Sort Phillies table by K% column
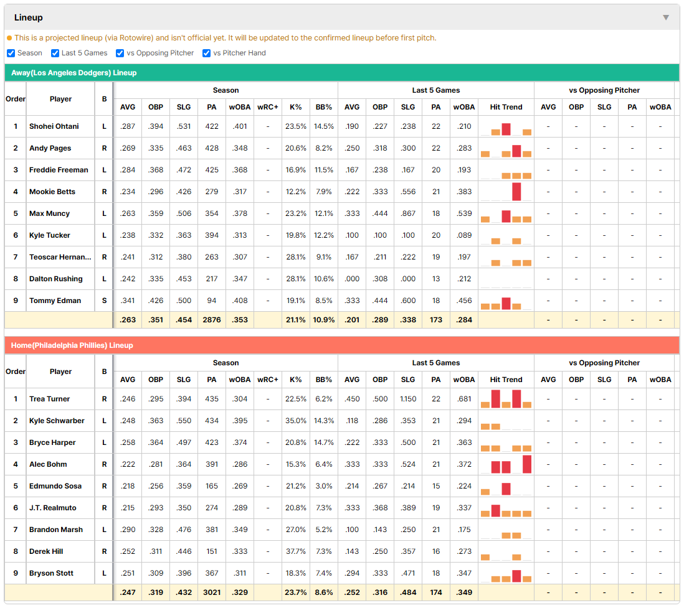This screenshot has height=608, width=684. point(296,380)
